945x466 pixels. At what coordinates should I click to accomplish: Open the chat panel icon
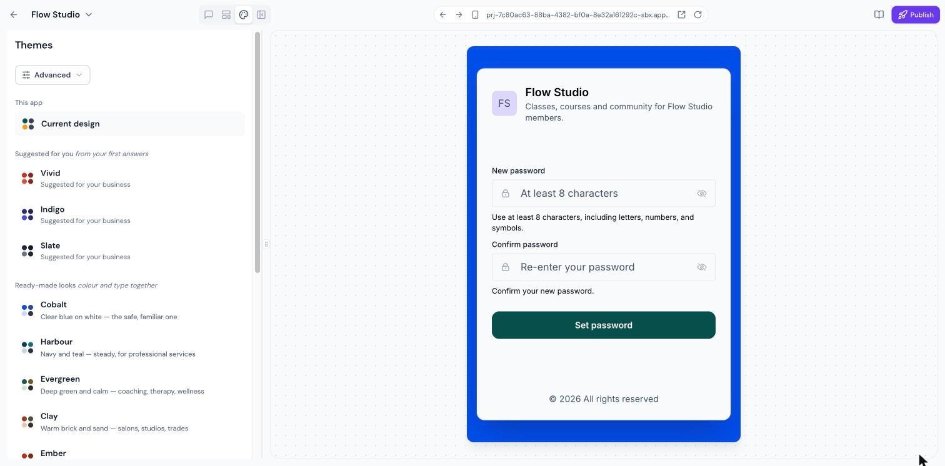pos(209,14)
